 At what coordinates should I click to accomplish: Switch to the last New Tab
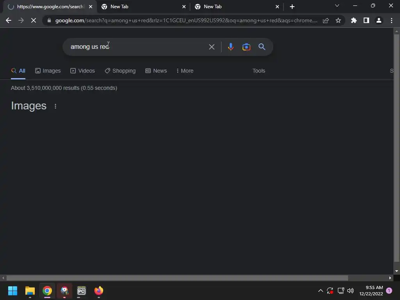236,7
